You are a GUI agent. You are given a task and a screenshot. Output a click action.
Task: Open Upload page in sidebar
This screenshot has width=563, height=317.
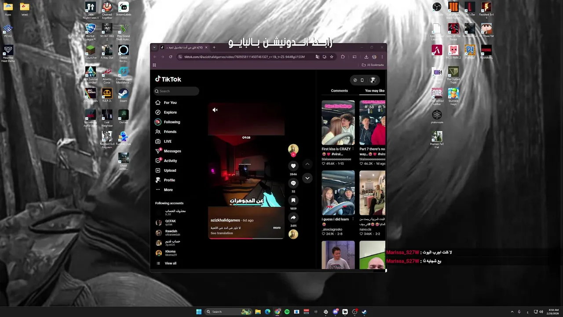click(x=170, y=170)
